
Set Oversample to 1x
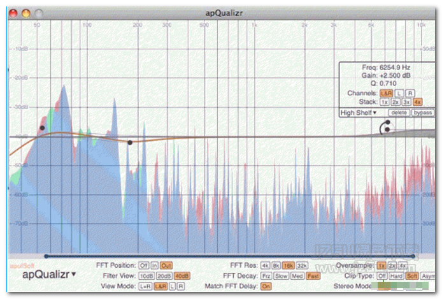(381, 265)
